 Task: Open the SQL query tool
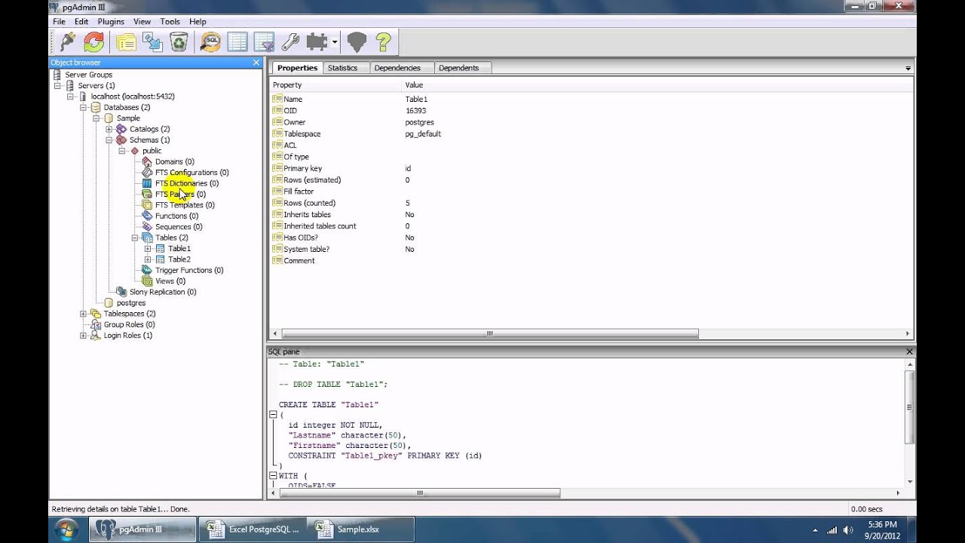pyautogui.click(x=210, y=42)
